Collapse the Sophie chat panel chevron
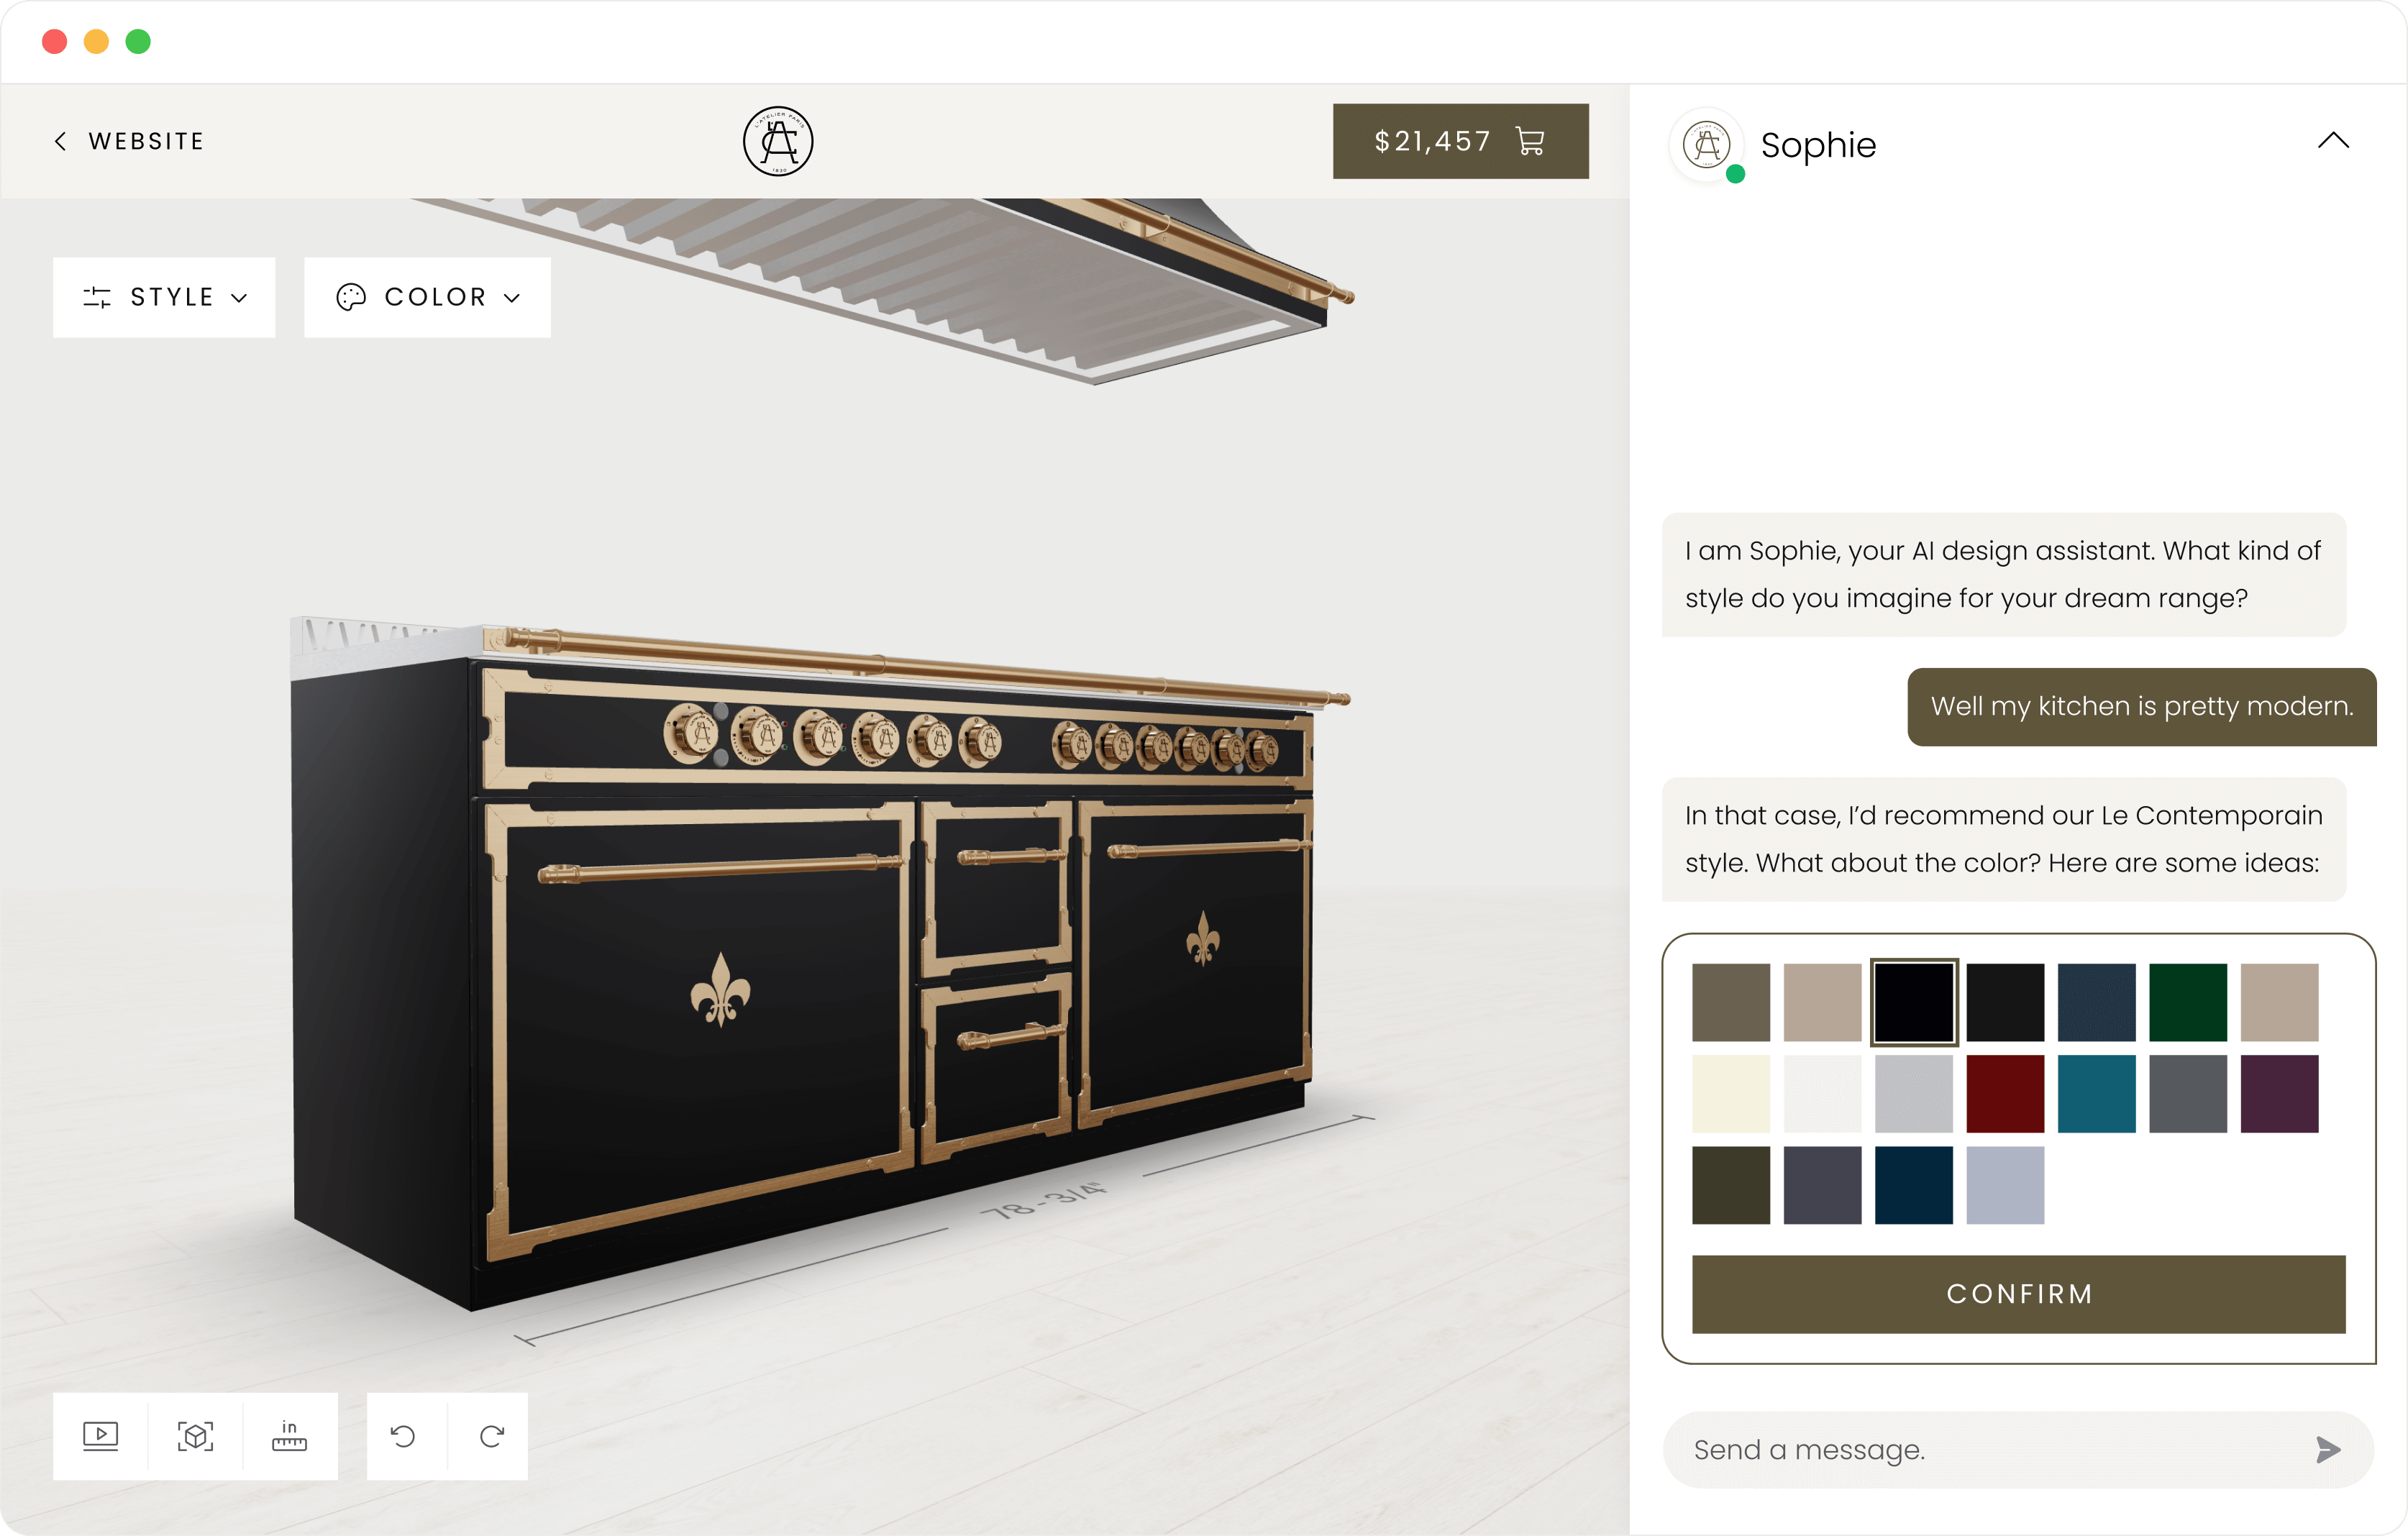Image resolution: width=2408 pixels, height=1536 pixels. pyautogui.click(x=2333, y=141)
